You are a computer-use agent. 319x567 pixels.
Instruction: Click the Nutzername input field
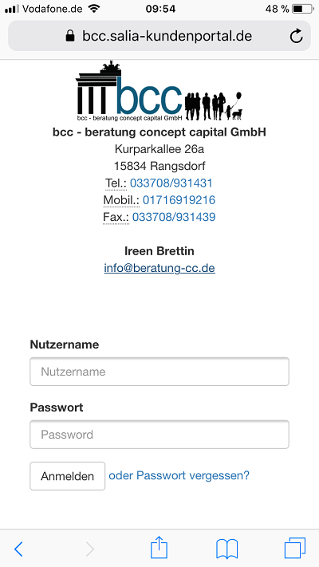[x=159, y=372]
